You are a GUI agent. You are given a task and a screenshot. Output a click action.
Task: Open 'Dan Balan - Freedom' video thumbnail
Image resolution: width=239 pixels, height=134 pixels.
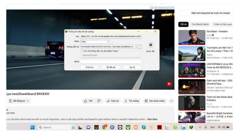tap(192, 38)
